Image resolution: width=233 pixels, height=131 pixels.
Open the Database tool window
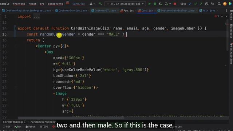(x=231, y=31)
